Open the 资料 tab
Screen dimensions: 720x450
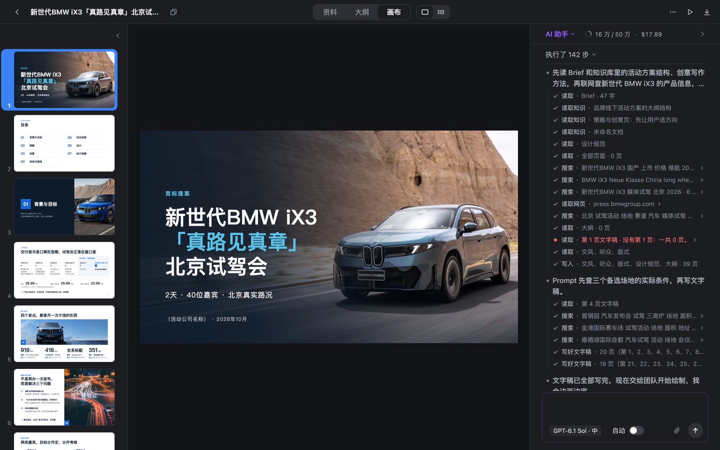(x=330, y=12)
